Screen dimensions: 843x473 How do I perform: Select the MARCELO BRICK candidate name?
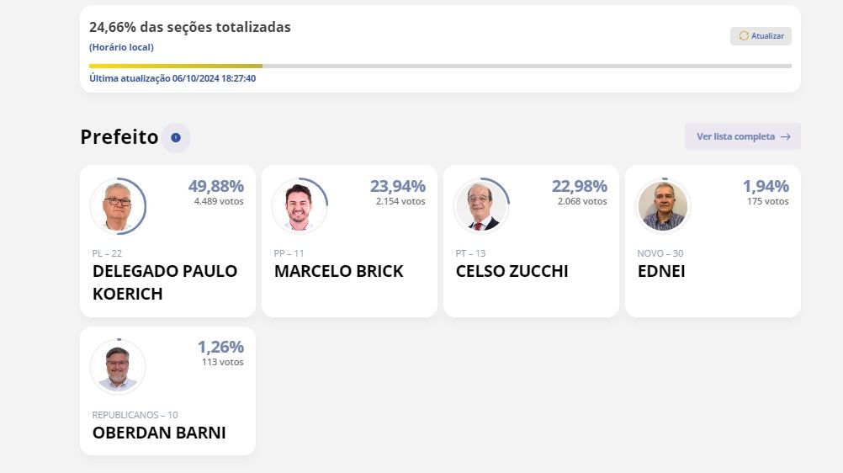pos(339,271)
